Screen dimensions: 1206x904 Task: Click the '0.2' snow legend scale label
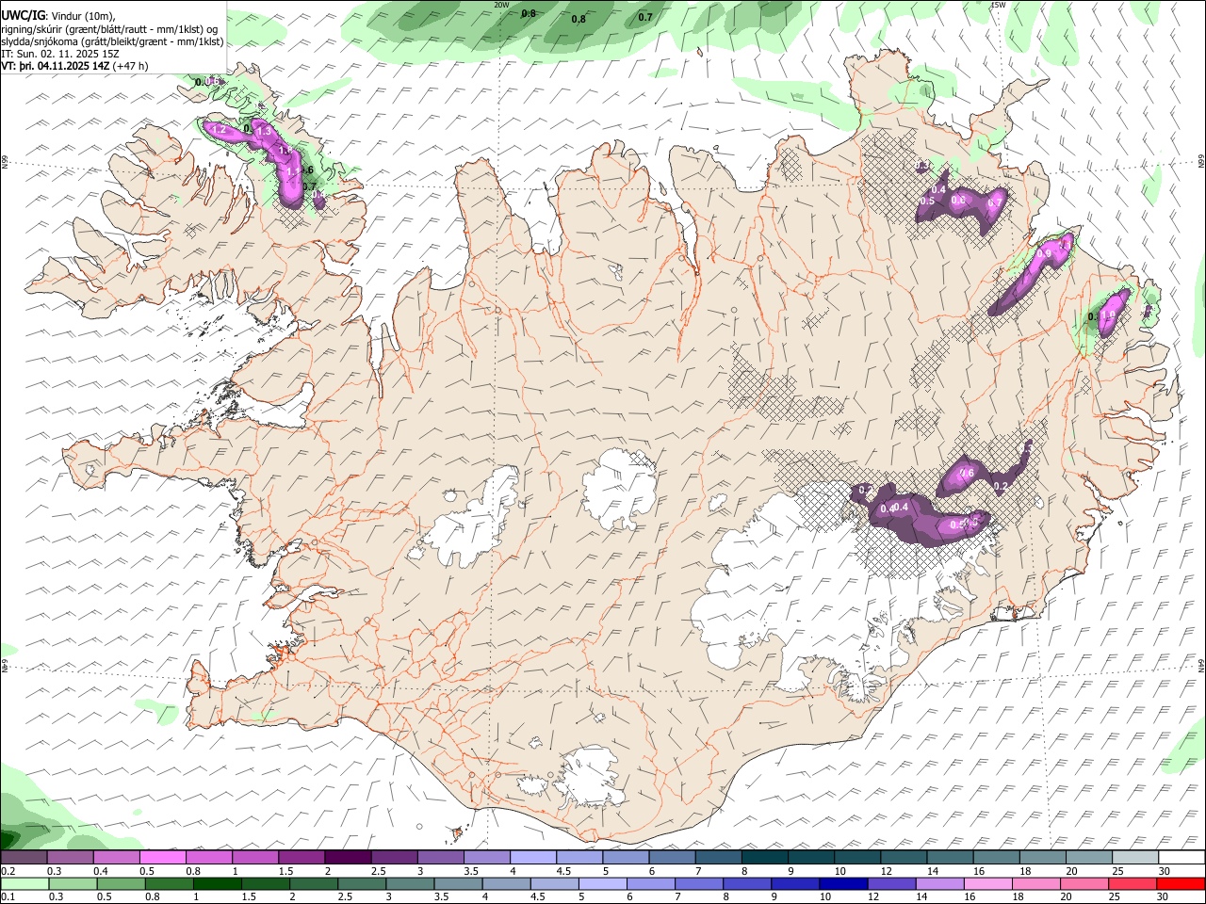click(7, 871)
